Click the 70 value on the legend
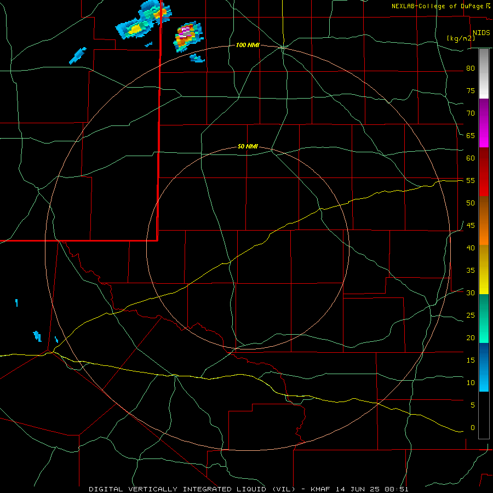Viewport: 493px width, 493px height. [471, 113]
